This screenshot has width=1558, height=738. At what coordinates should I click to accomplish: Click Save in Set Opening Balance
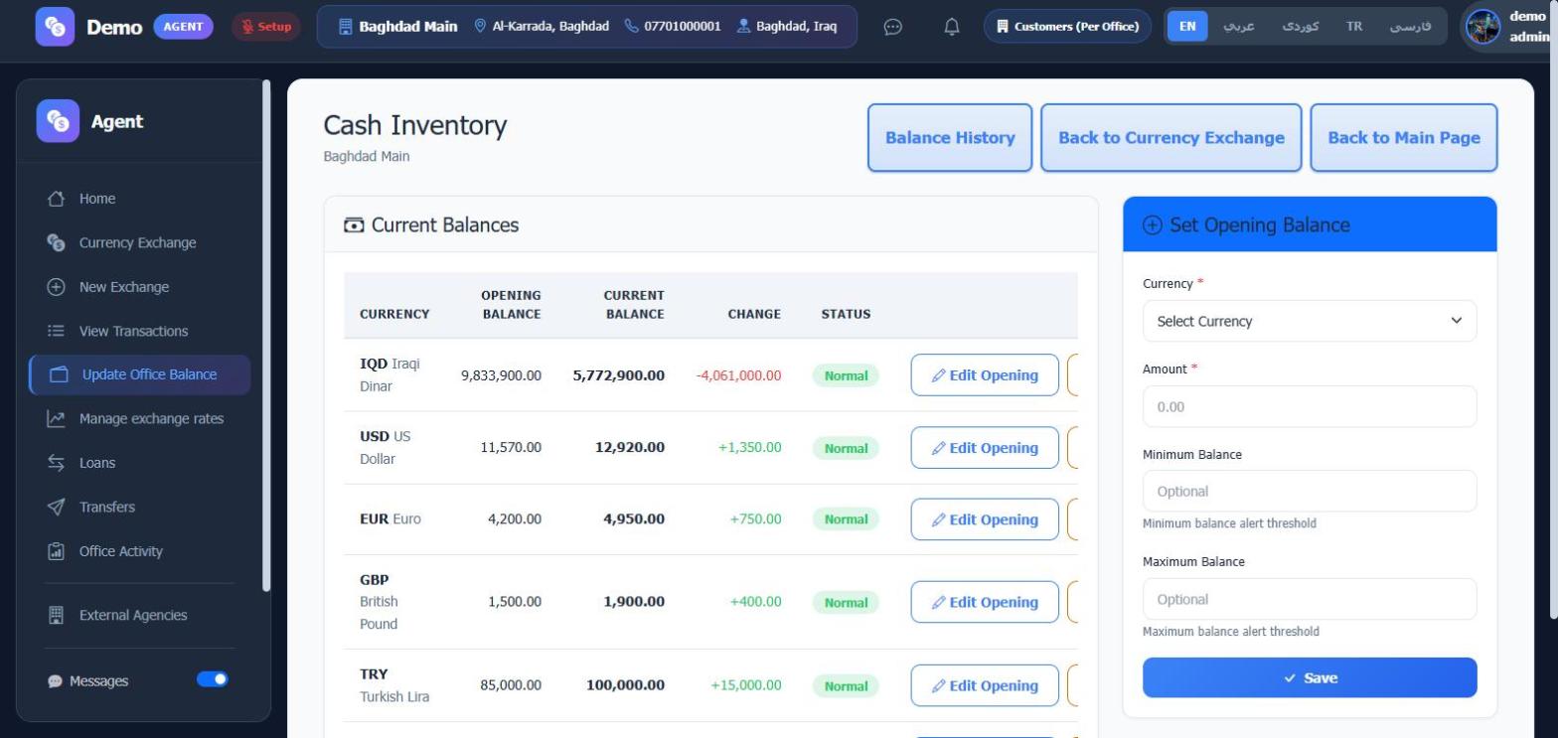(1310, 677)
